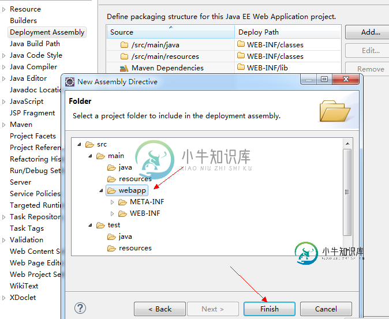Click the WEB-INF folder icon in tree
This screenshot has width=389, height=319.
click(122, 213)
